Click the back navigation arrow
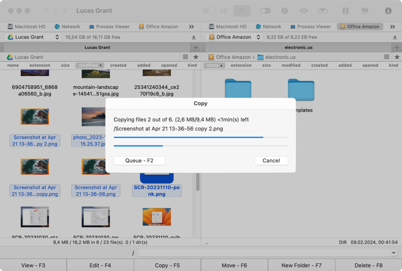402x271 pixels. (46, 11)
